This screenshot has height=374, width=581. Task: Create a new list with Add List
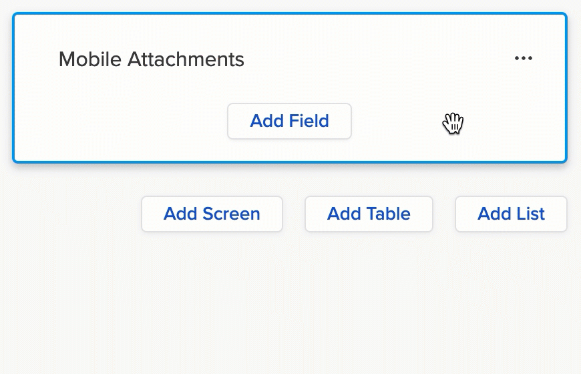click(x=511, y=214)
